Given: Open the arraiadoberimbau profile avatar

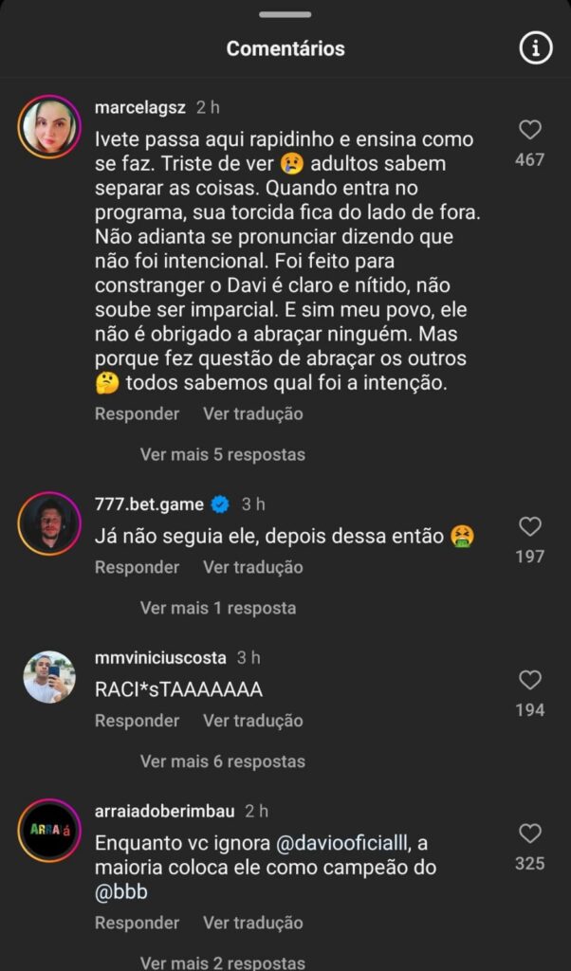Looking at the screenshot, I should click(48, 830).
